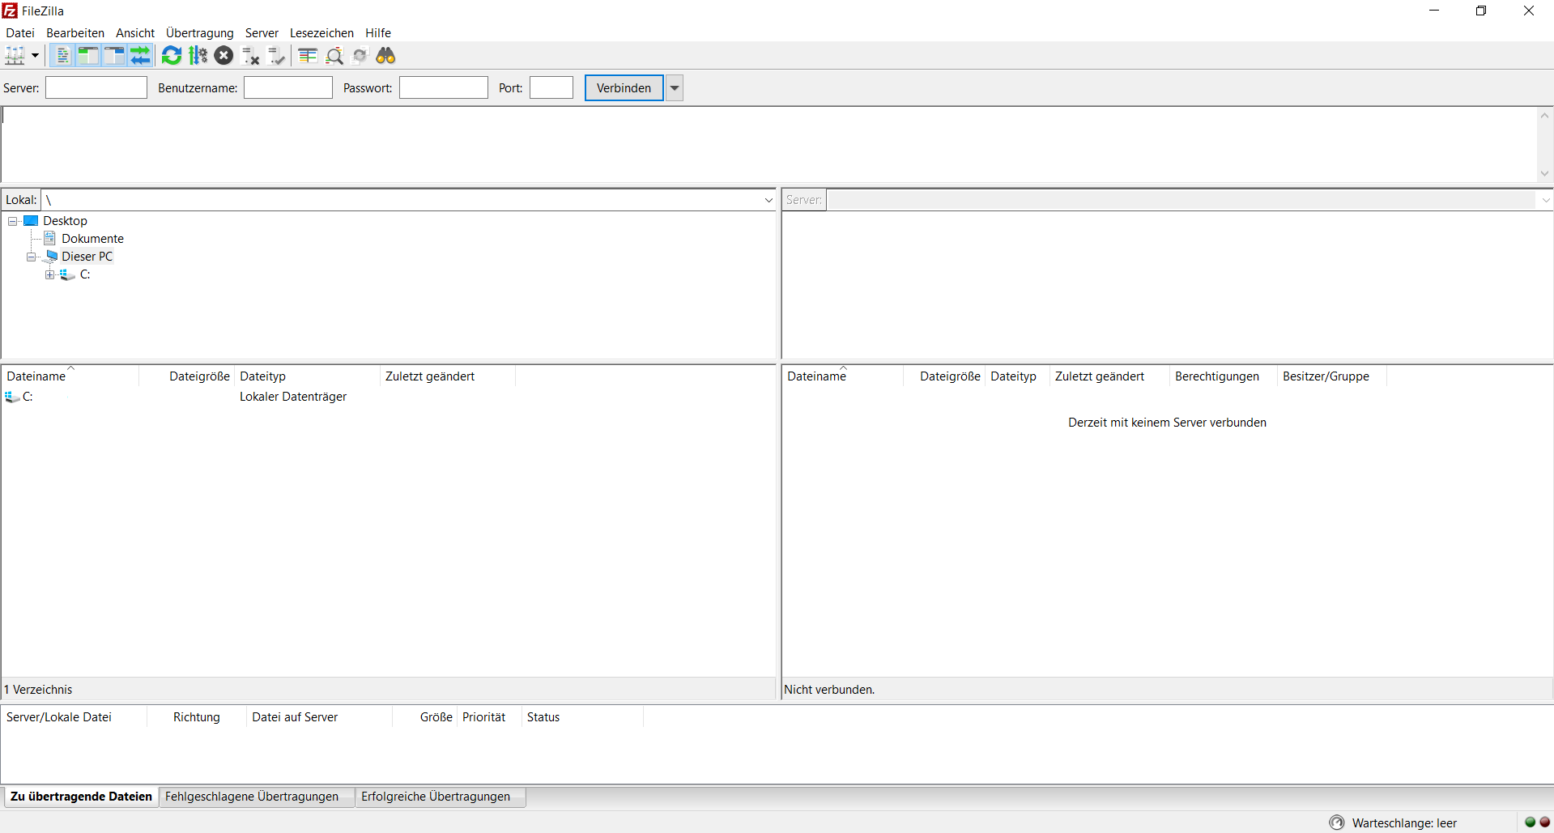
Task: Click message log scrollbar down arrow
Action: pyautogui.click(x=1545, y=173)
